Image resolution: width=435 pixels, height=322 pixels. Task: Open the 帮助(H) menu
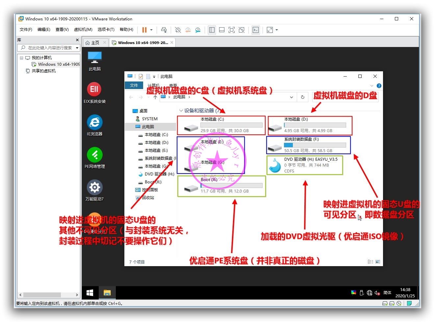click(x=126, y=30)
